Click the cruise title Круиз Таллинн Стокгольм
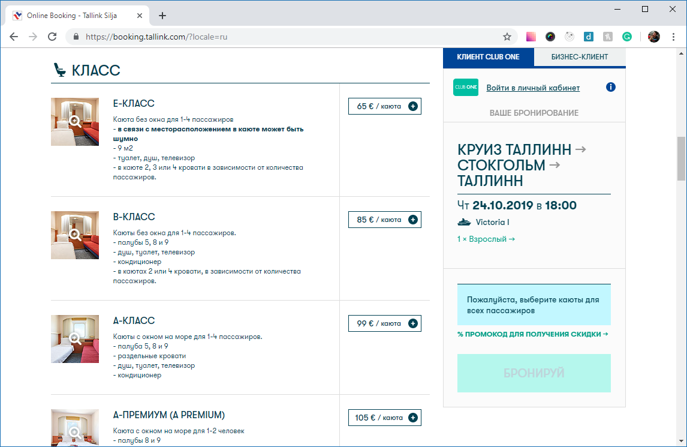Viewport: 687px width, 447px height. pyautogui.click(x=522, y=166)
